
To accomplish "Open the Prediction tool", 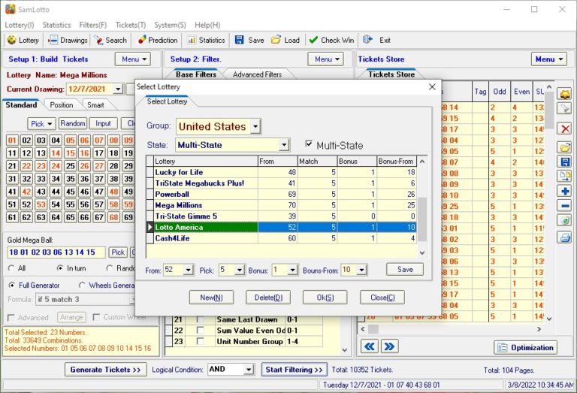I will (x=158, y=40).
